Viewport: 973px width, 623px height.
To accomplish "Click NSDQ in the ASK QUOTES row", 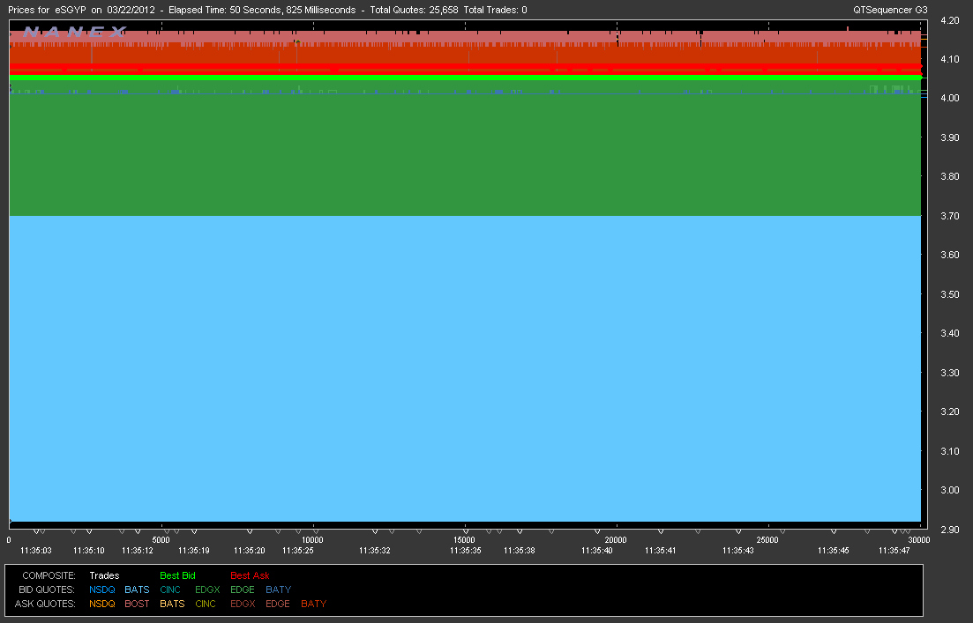I will (x=101, y=604).
